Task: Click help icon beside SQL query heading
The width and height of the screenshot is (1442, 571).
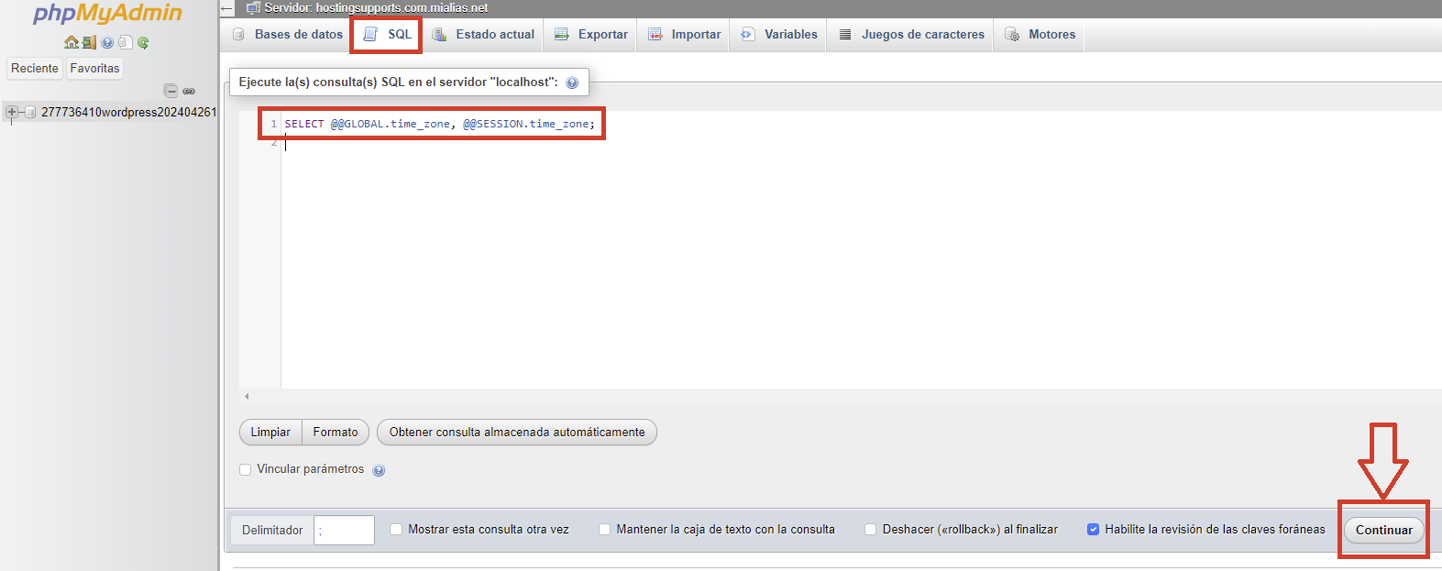Action: tap(572, 82)
